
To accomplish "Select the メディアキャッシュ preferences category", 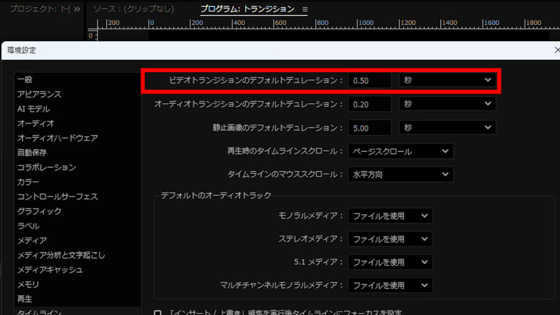I will 50,270.
